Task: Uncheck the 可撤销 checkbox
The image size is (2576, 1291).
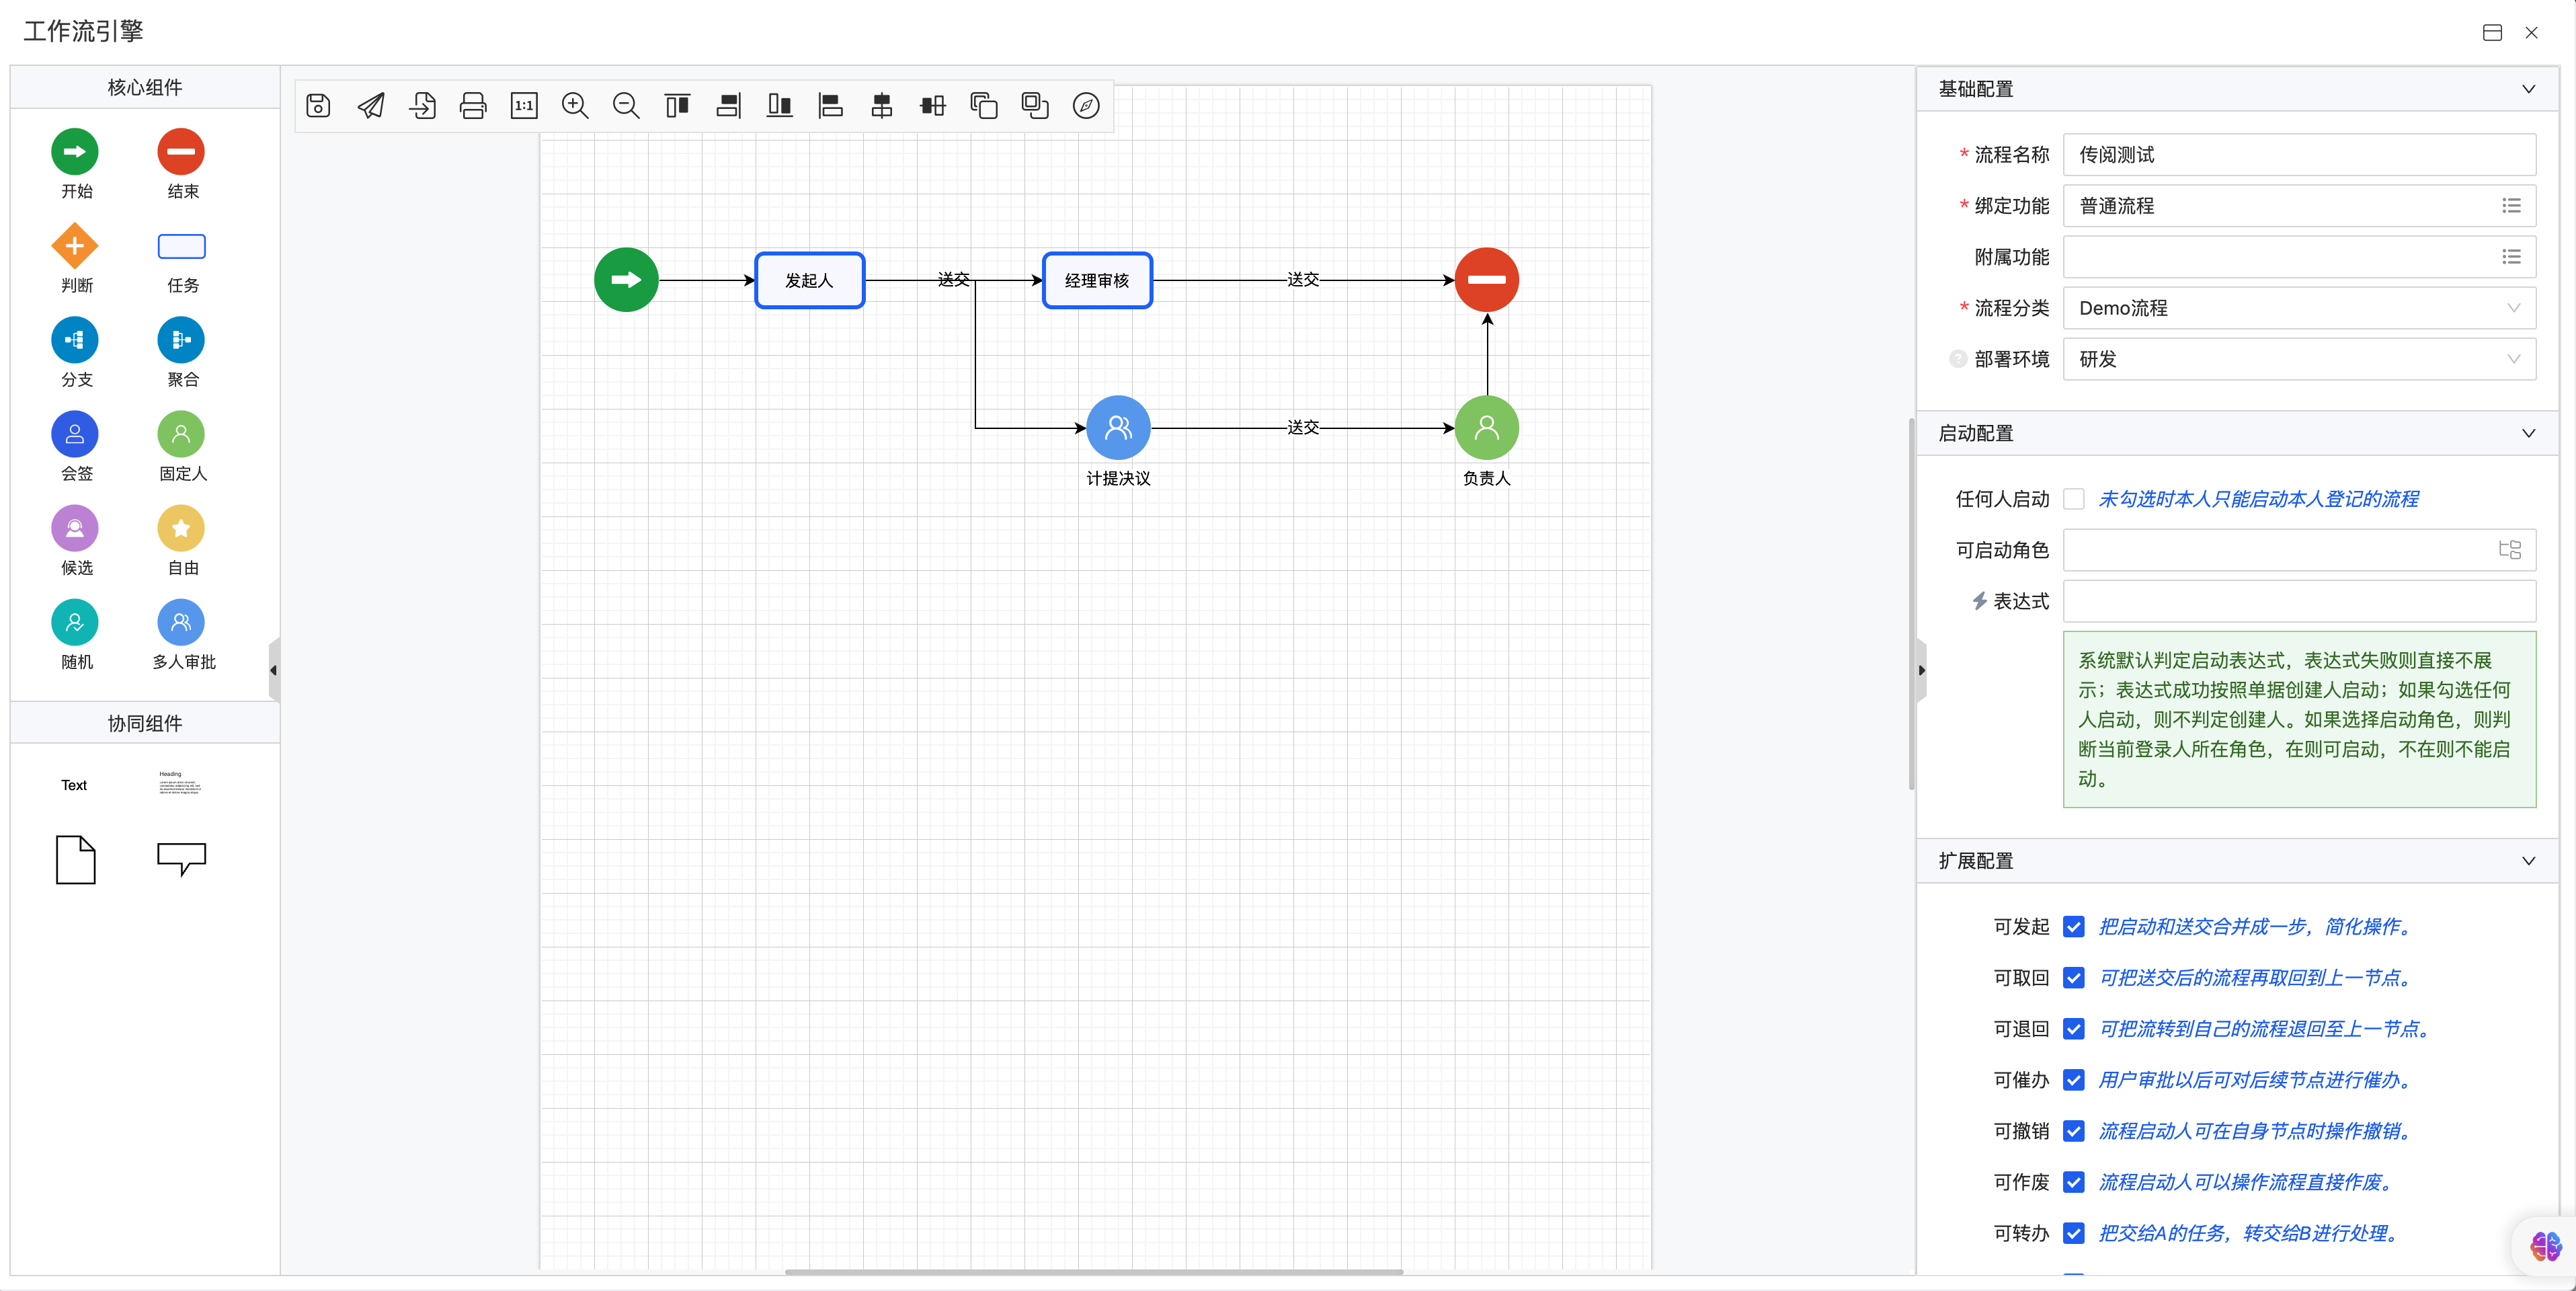Action: (x=2074, y=1131)
